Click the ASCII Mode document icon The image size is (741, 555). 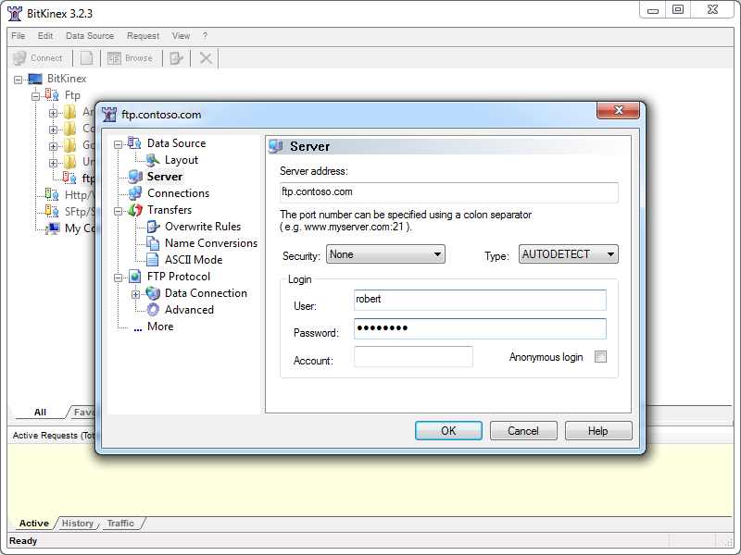click(153, 260)
